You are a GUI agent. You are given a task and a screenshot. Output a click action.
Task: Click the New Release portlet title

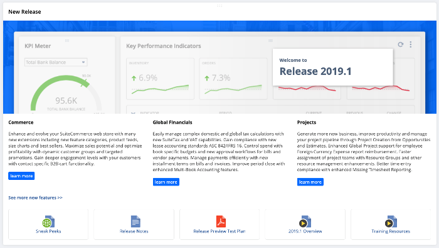[24, 12]
